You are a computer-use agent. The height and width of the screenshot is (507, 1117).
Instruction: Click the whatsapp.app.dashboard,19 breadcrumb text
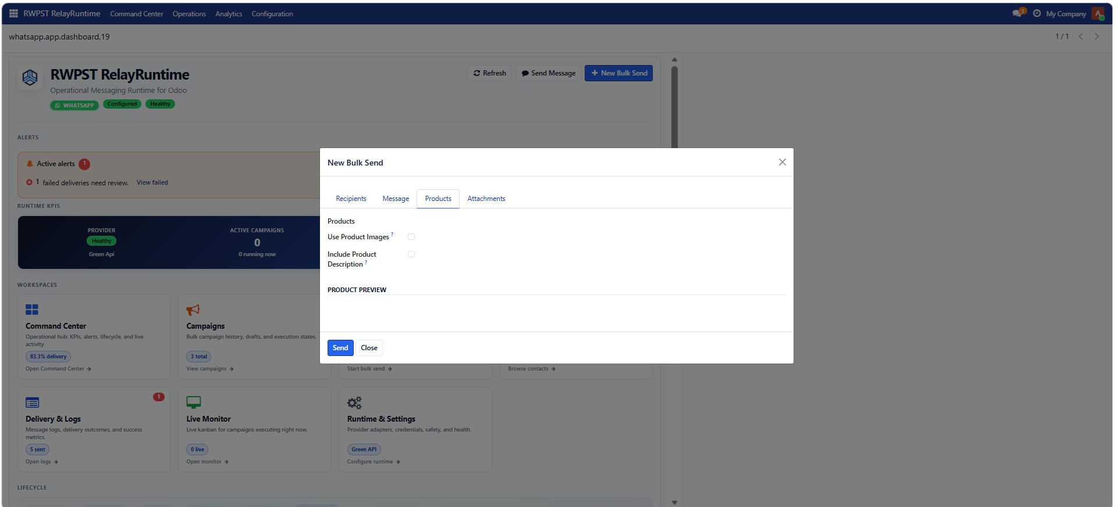(x=59, y=37)
